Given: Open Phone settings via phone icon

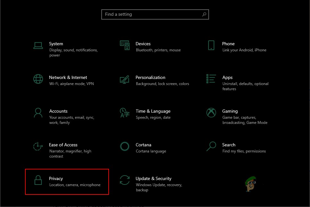Looking at the screenshot, I should click(x=211, y=45).
